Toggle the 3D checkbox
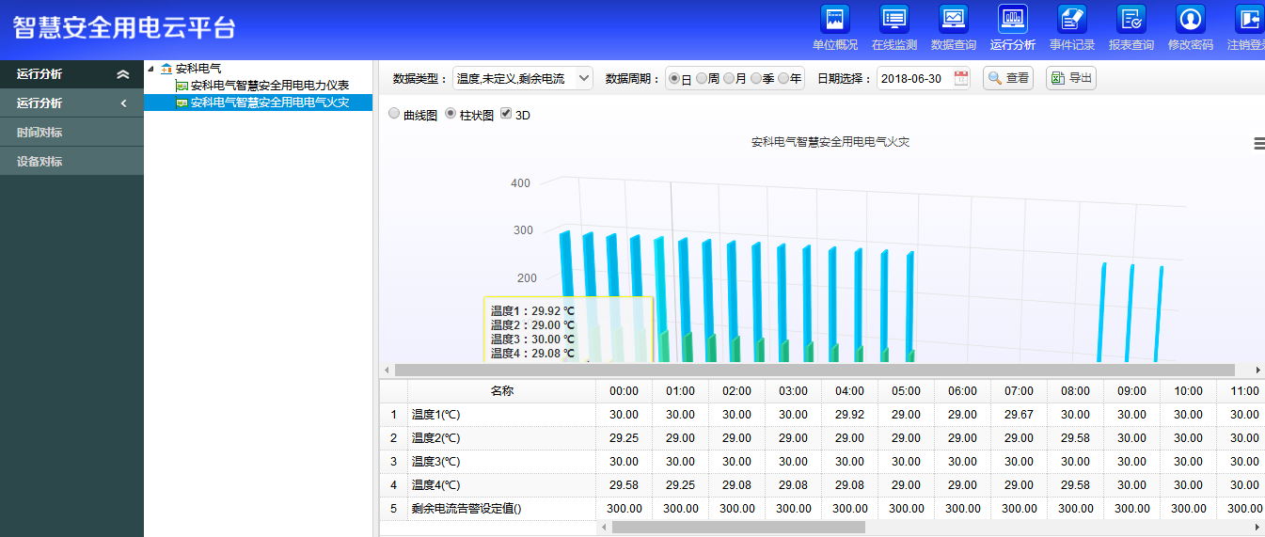1265x537 pixels. 506,114
